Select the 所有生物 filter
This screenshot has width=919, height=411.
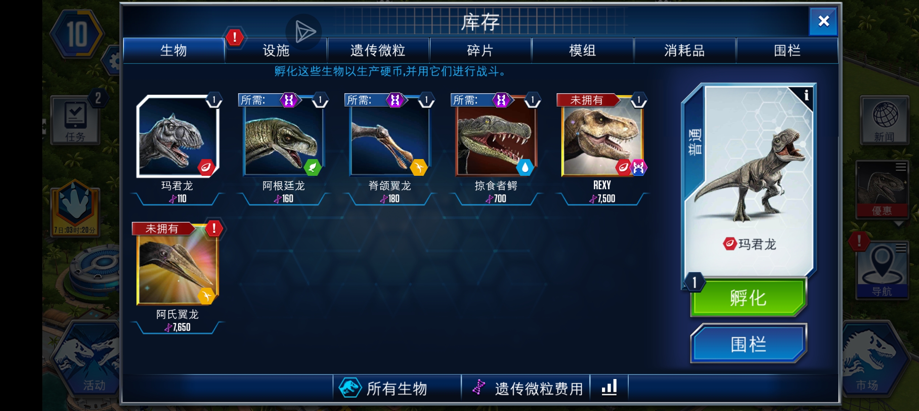pos(397,388)
